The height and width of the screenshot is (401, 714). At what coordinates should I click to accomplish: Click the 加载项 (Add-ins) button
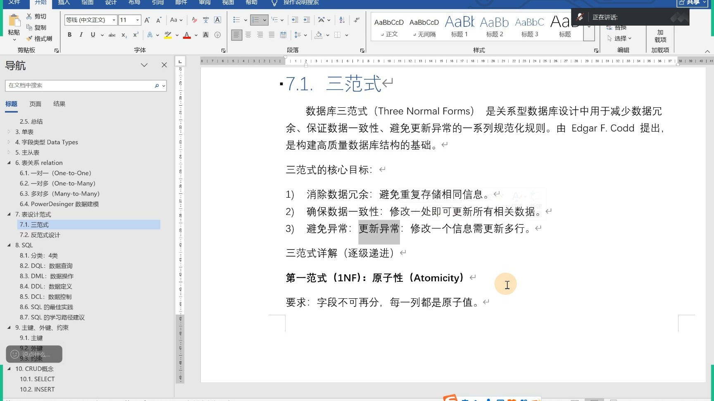pos(660,36)
